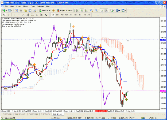Open the Data Window crosshair icon
This screenshot has height=120, width=167.
tap(21, 10)
